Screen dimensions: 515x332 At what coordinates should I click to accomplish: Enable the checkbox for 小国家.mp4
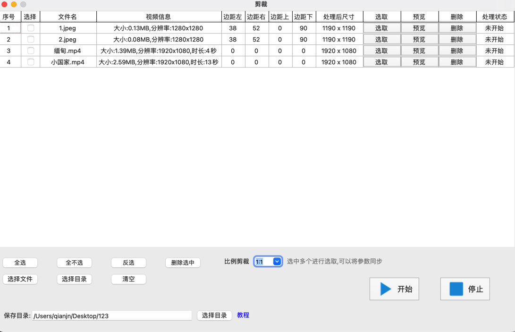[x=31, y=62]
